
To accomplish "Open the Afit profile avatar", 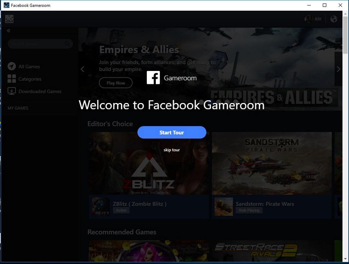I will pyautogui.click(x=308, y=19).
